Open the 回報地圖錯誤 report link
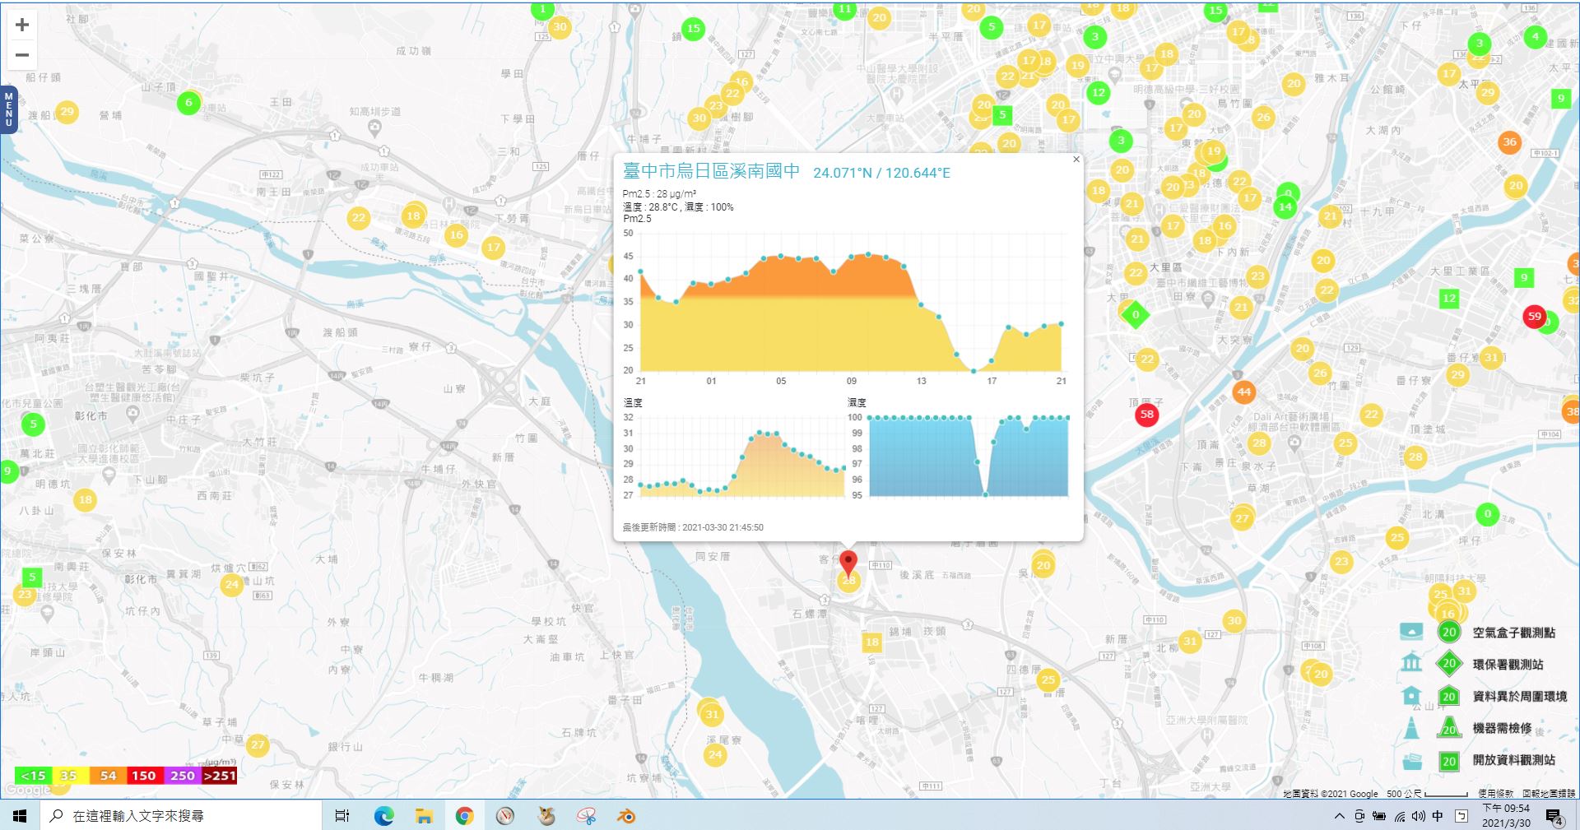Screen dimensions: 1580x830 pyautogui.click(x=1549, y=794)
